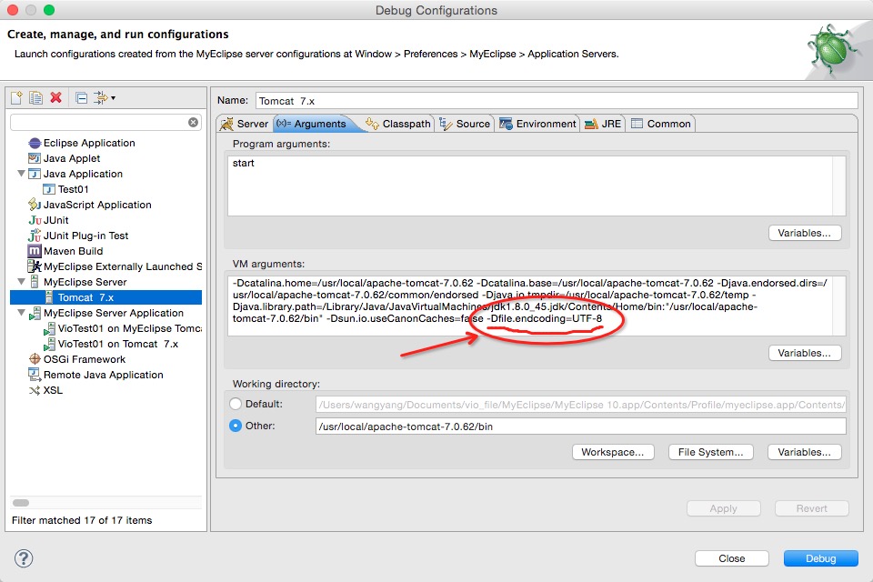Click the MyEclipse Externally Launched Server icon
This screenshot has width=873, height=582.
tap(35, 266)
